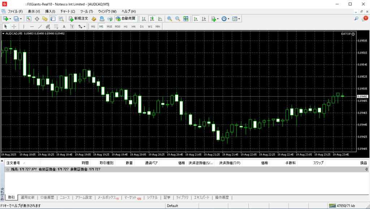Toggle the 自動売買 auto trading button
The height and width of the screenshot is (209, 370).
[125, 18]
